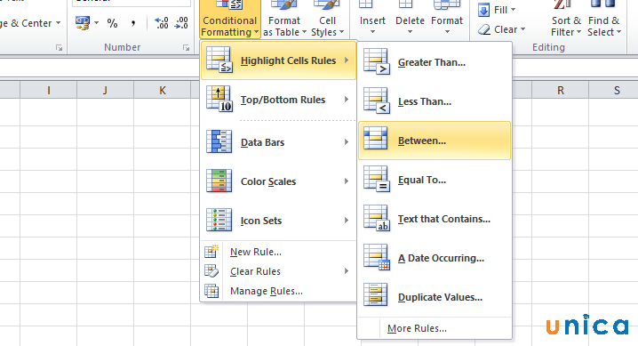
Task: Click the Greater Than rule icon
Action: pyautogui.click(x=377, y=62)
